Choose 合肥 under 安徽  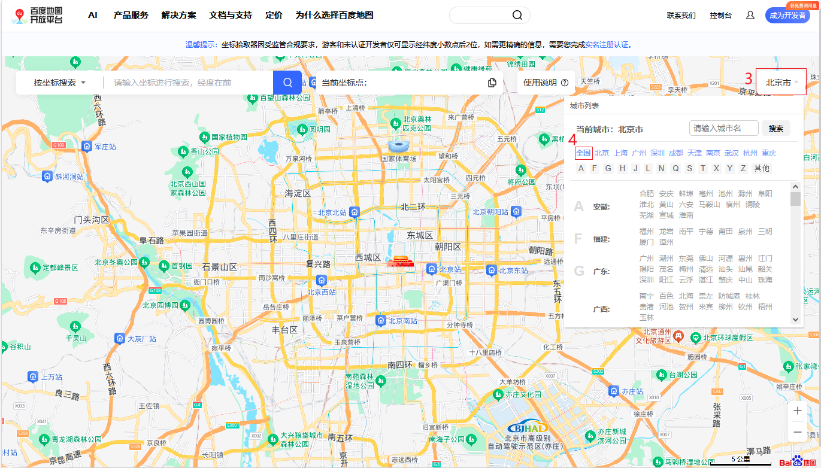pos(647,194)
